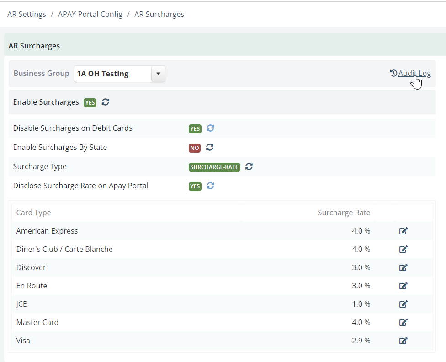The image size is (446, 362).
Task: Open APAY Portal Config breadcrumb
Action: pyautogui.click(x=90, y=14)
